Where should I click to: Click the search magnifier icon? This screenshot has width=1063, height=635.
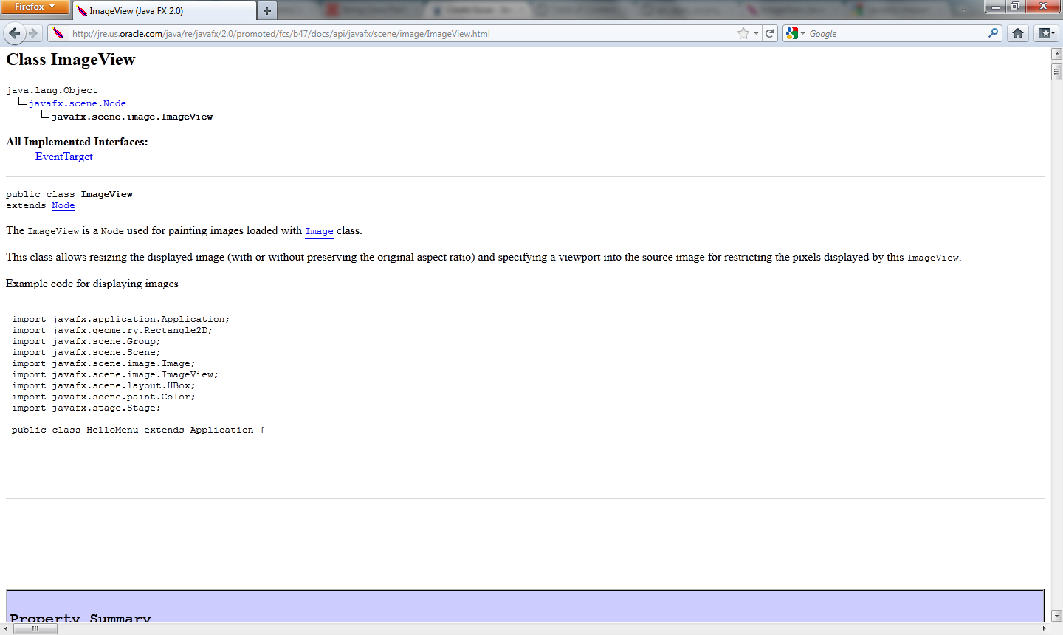(993, 33)
